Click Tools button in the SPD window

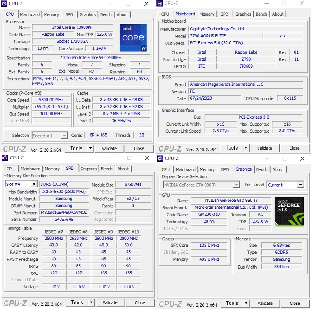(77, 302)
